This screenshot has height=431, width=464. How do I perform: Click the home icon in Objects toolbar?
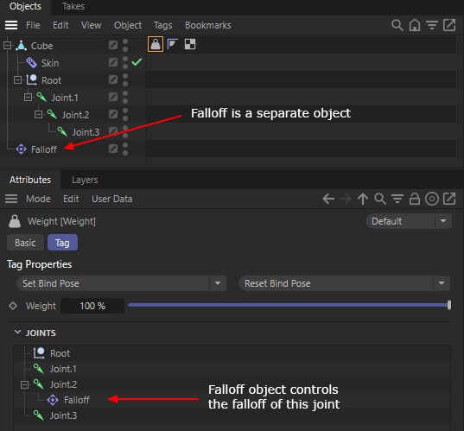(x=414, y=25)
